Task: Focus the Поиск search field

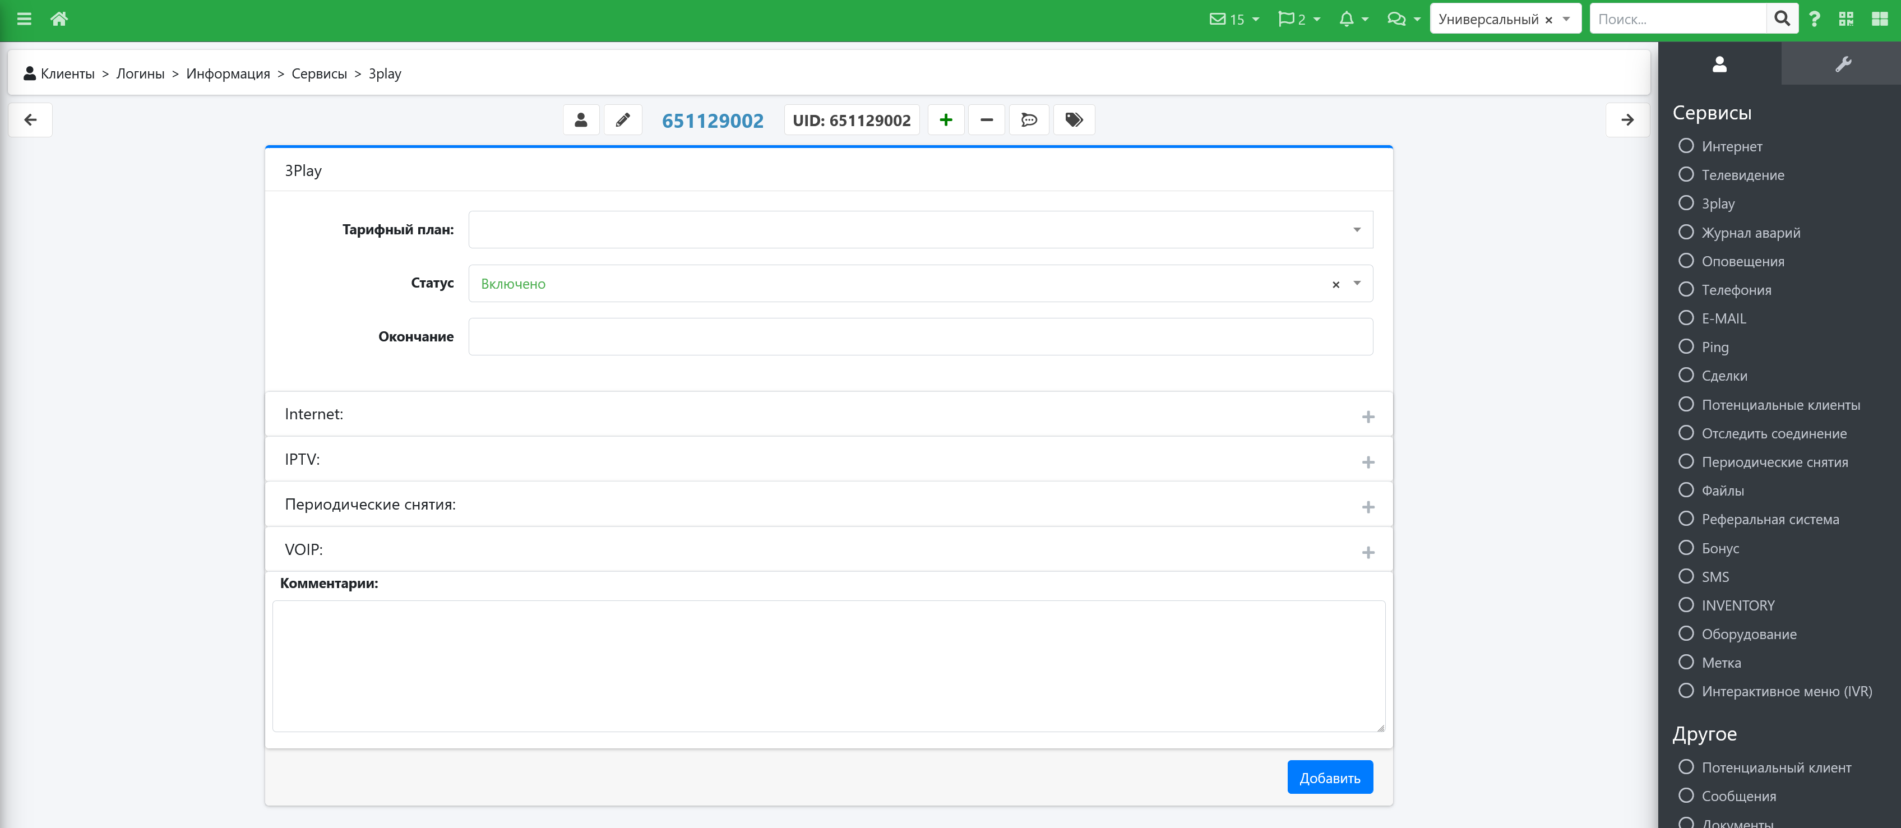Action: (1677, 19)
